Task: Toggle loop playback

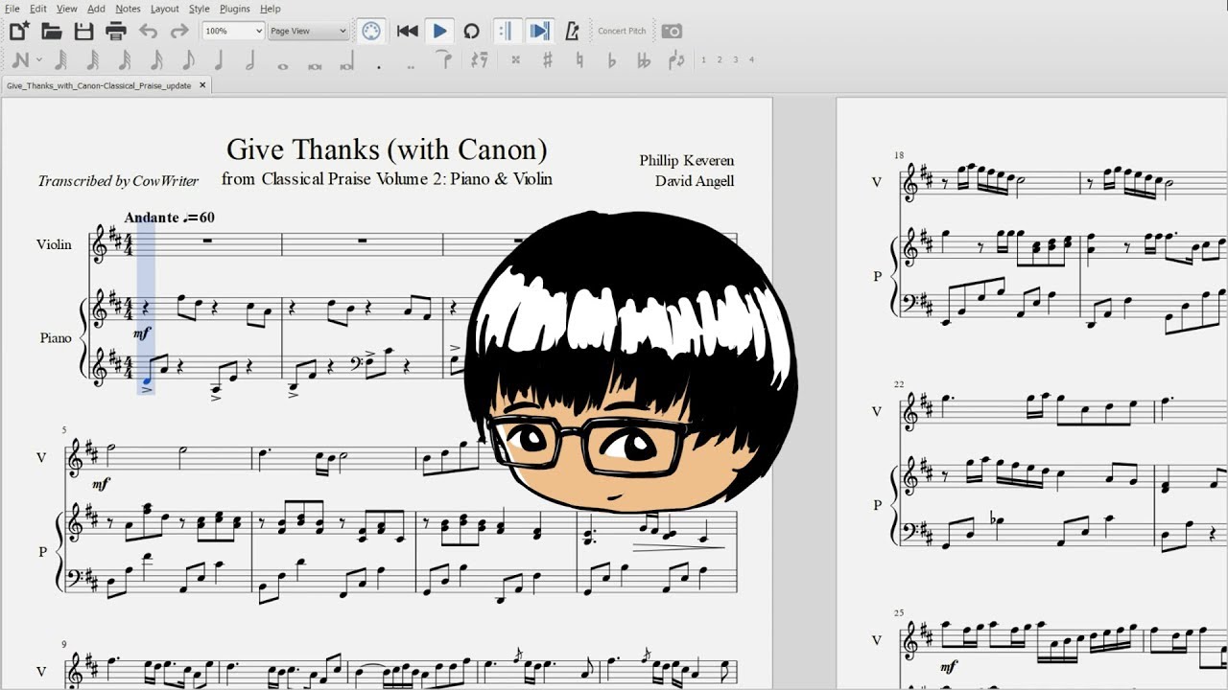Action: [471, 31]
